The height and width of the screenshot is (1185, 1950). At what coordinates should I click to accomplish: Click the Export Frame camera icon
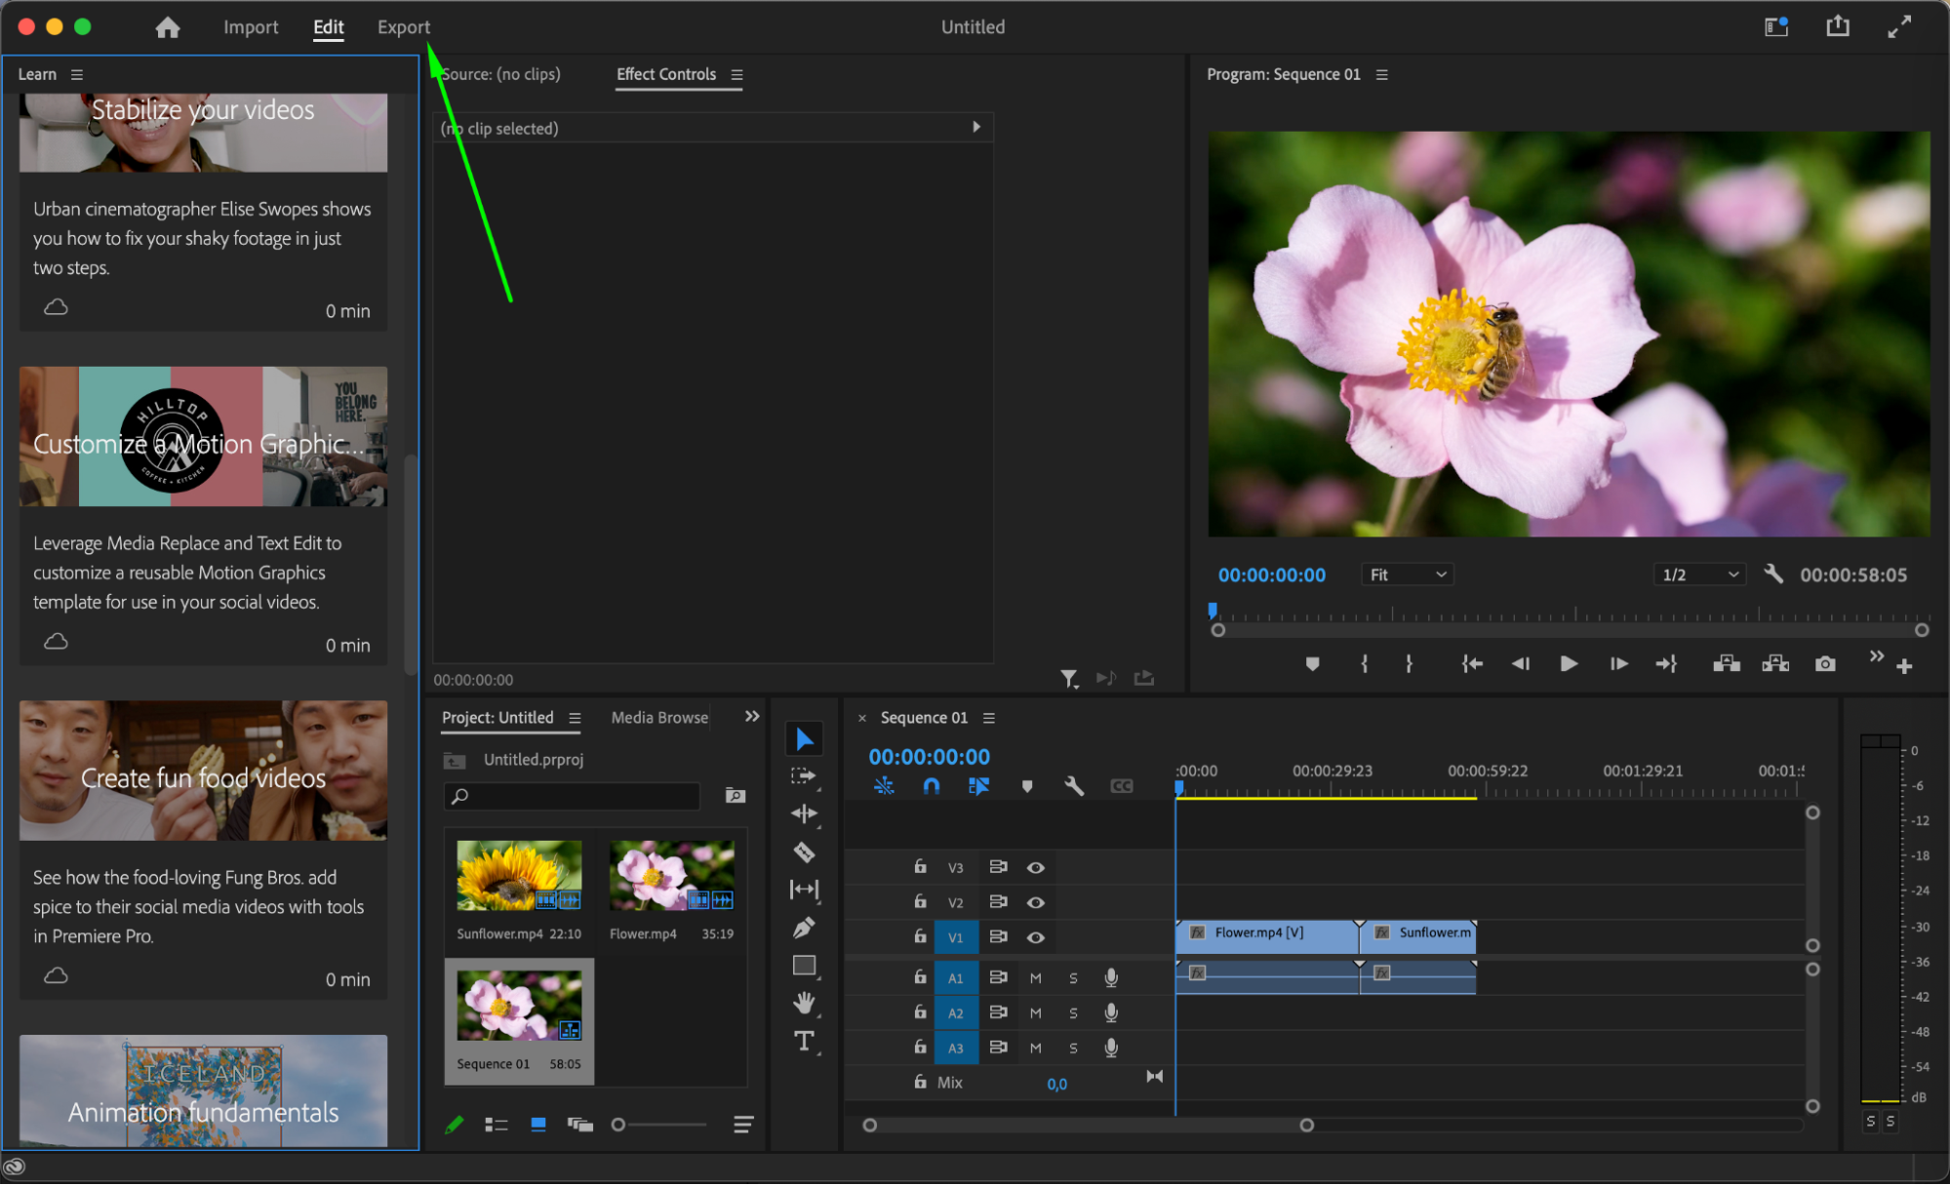coord(1824,664)
